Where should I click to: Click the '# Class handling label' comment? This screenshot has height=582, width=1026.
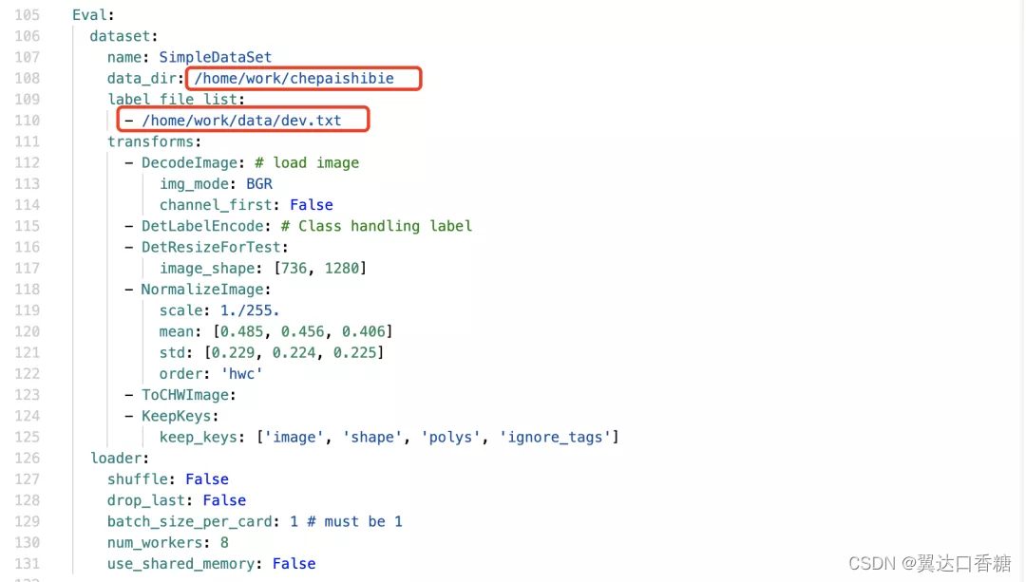pos(376,226)
